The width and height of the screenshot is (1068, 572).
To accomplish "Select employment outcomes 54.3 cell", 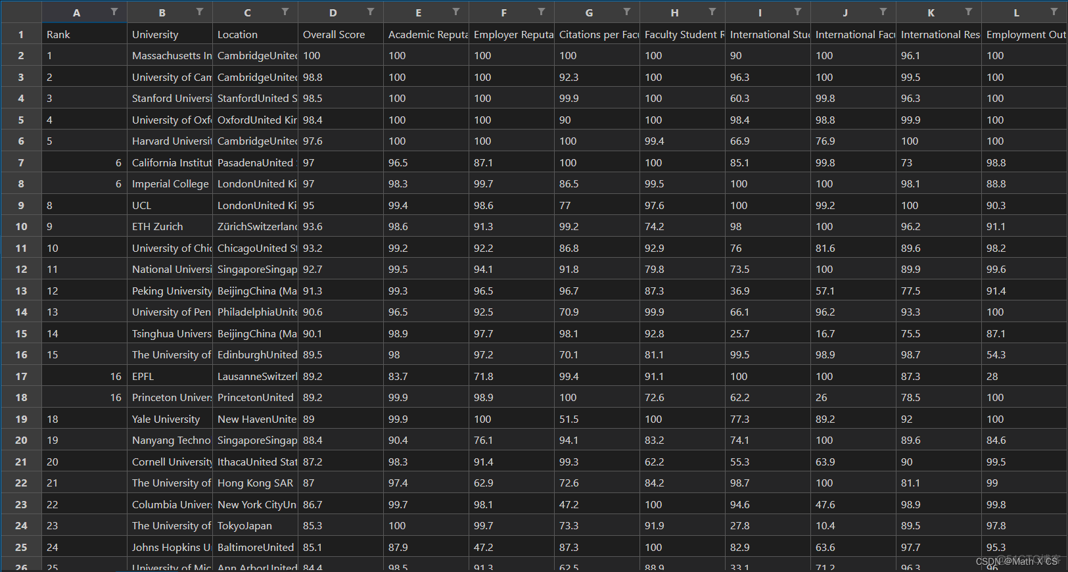I will coord(1025,355).
